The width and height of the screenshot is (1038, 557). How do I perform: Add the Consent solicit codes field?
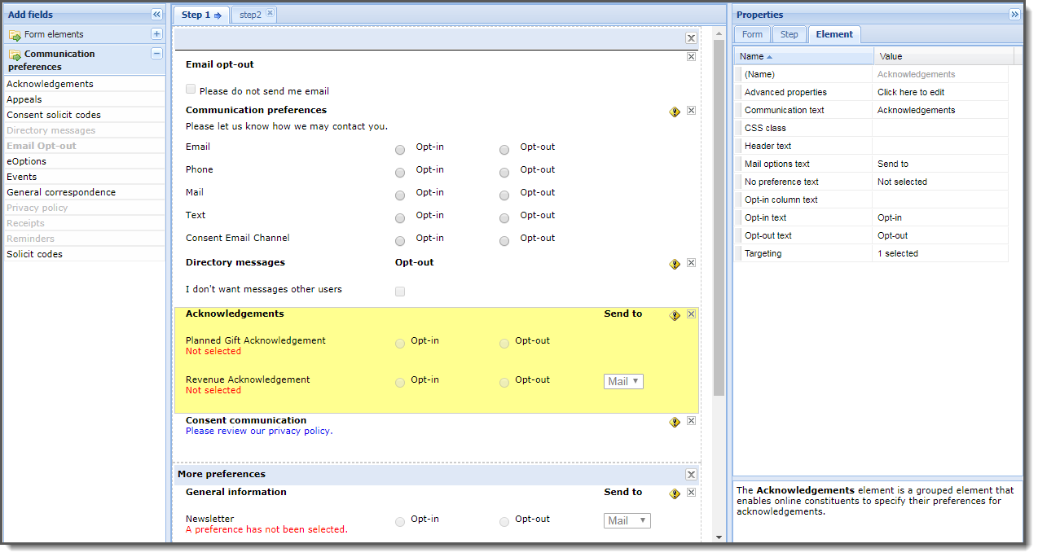85,115
